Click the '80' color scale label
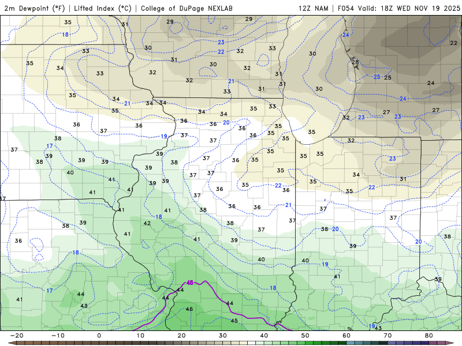 [x=429, y=335]
